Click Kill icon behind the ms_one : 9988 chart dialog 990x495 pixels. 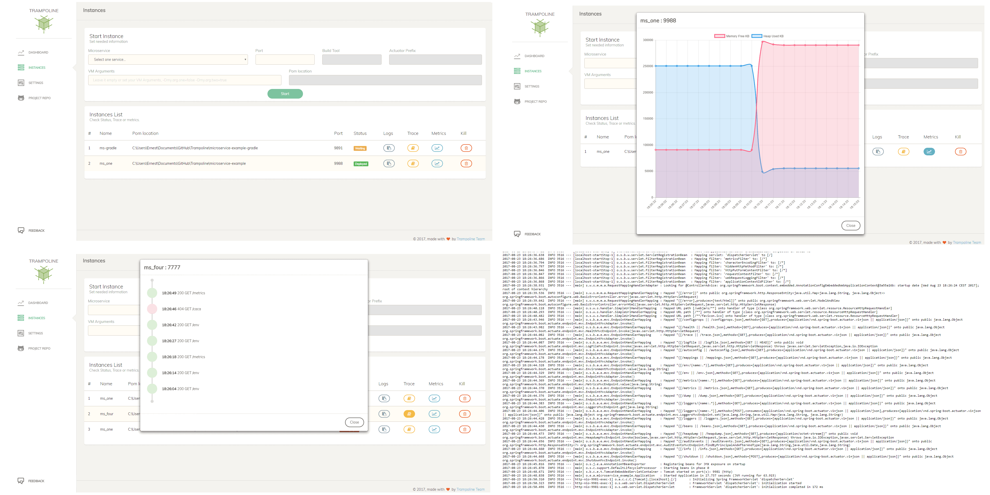coord(960,151)
